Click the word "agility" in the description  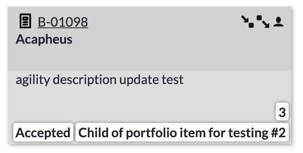(32, 80)
